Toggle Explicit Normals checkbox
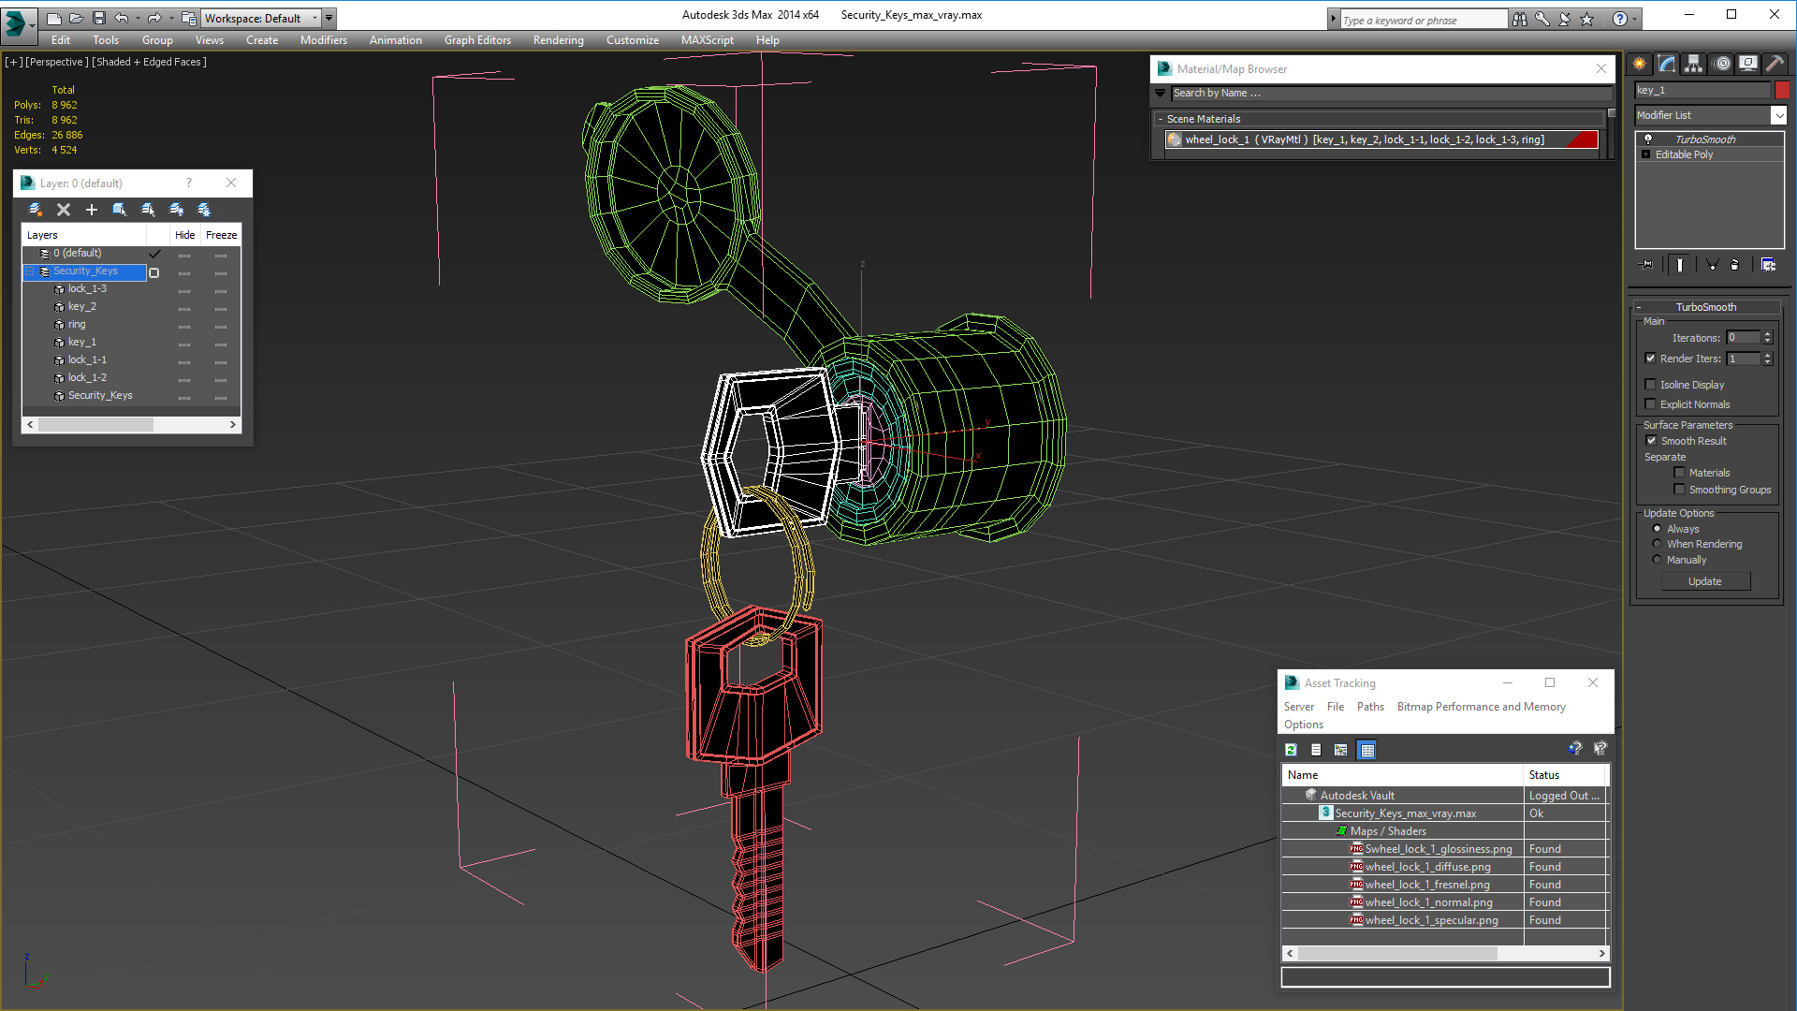Screen dimensions: 1797x1011 click(1651, 404)
